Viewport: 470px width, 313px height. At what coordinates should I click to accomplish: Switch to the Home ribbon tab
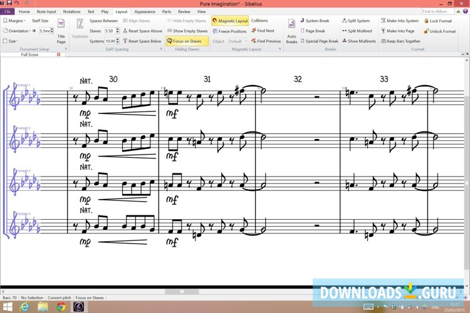tap(24, 12)
